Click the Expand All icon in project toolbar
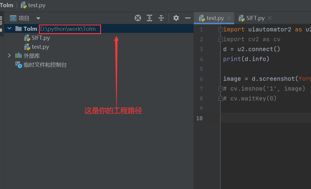The width and height of the screenshot is (311, 189). [149, 18]
